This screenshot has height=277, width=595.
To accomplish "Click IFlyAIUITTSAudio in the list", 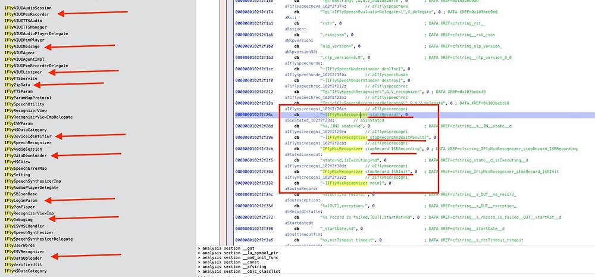I will (x=23, y=21).
